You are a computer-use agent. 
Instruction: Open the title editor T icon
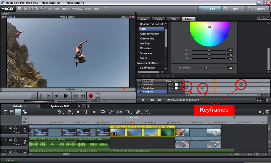[86, 112]
